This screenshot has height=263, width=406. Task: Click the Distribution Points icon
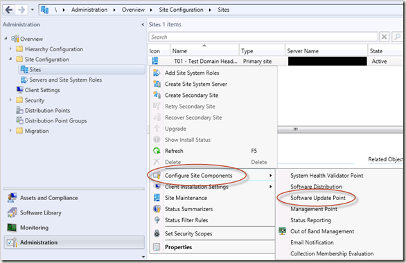point(19,111)
